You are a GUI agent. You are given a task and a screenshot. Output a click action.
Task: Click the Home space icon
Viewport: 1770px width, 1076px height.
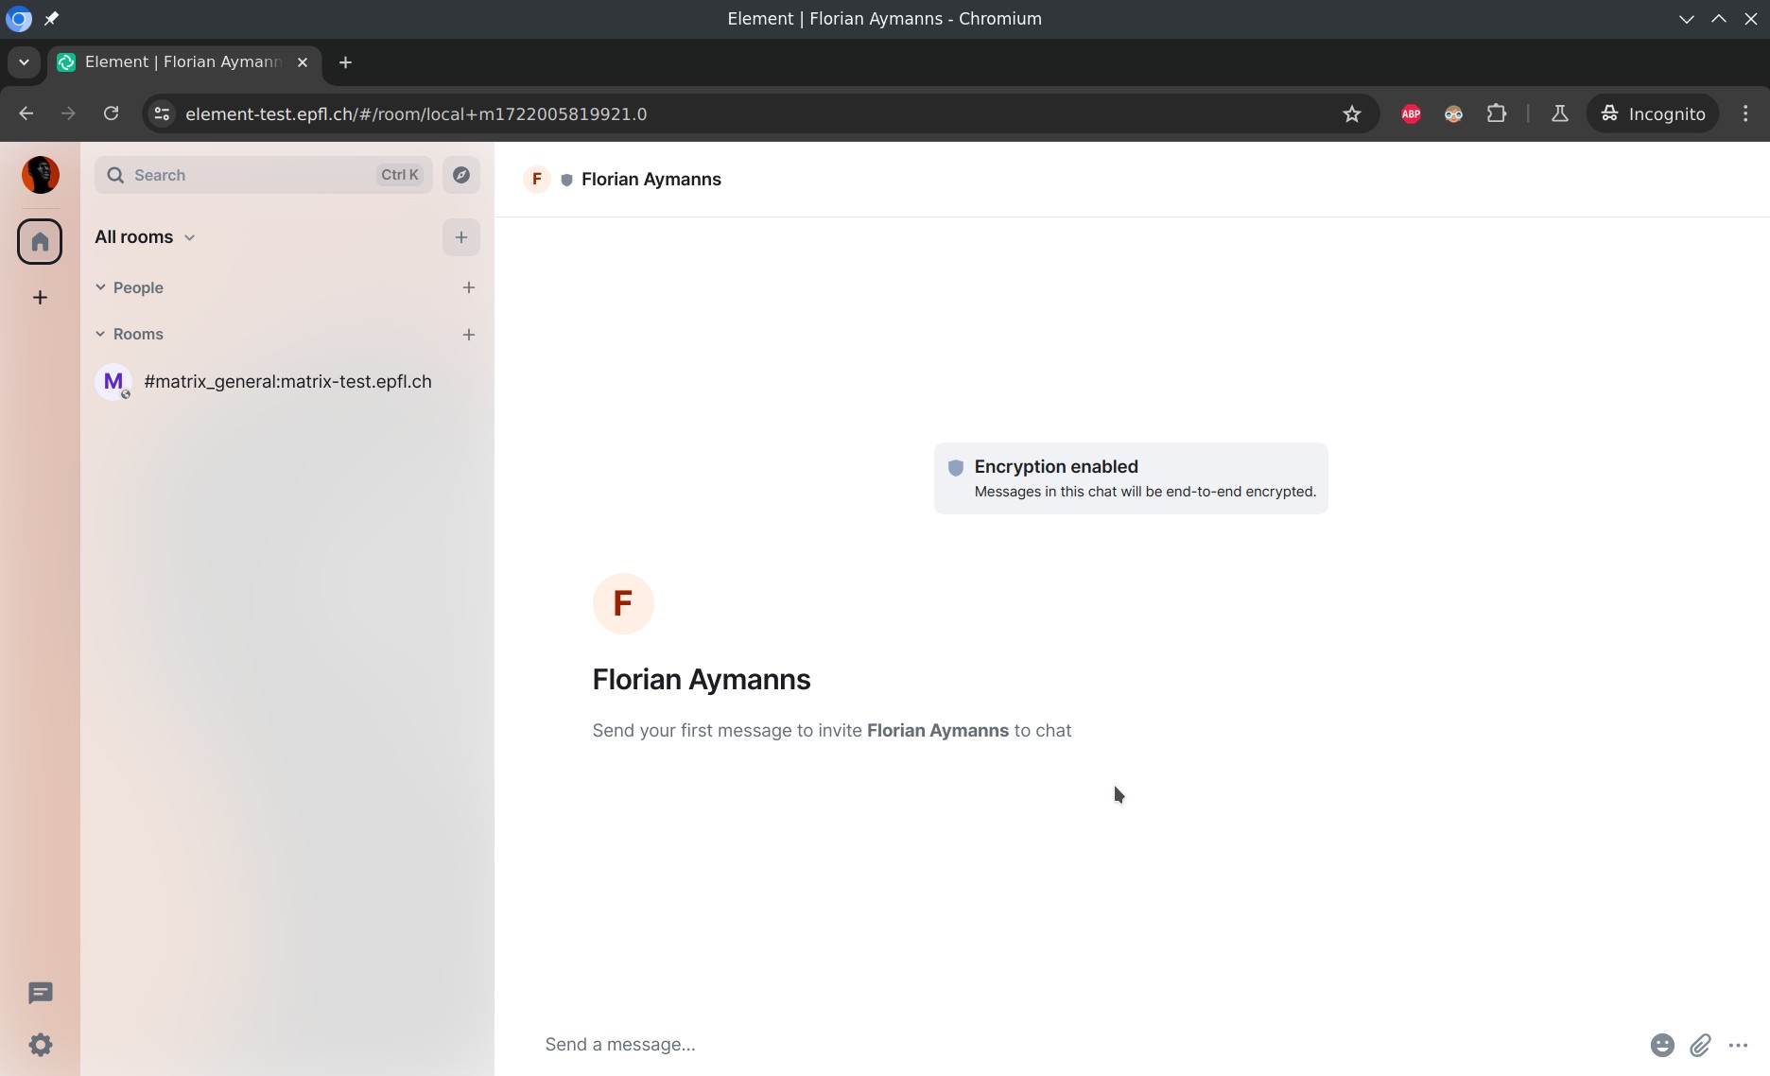[40, 242]
